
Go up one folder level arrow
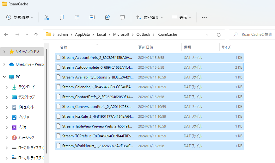tap(36, 34)
